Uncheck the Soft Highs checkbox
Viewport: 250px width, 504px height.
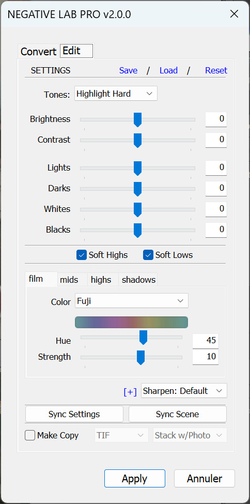pos(82,255)
